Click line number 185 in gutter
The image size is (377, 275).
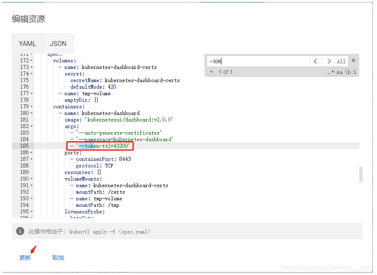tap(25, 146)
